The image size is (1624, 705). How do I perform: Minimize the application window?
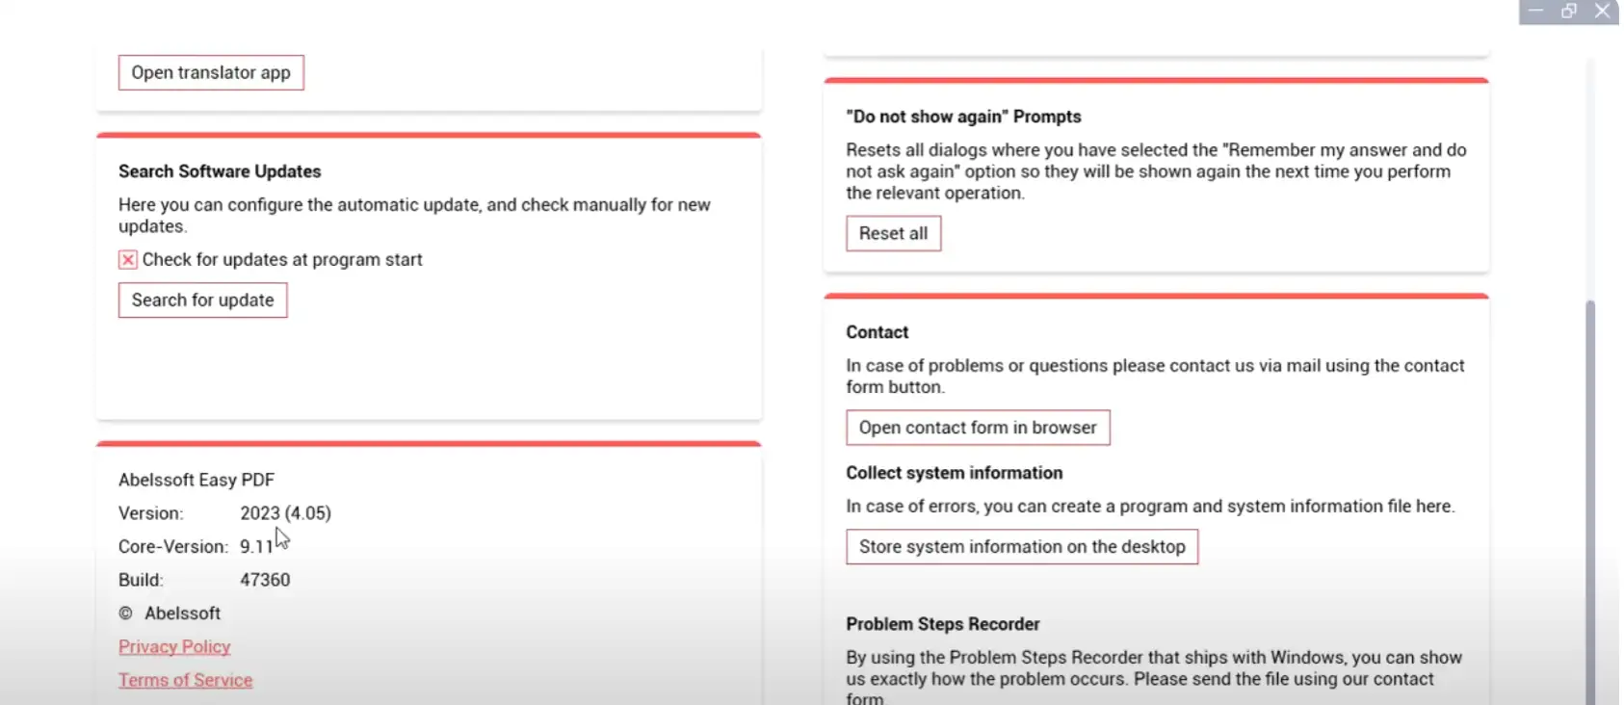pyautogui.click(x=1536, y=12)
